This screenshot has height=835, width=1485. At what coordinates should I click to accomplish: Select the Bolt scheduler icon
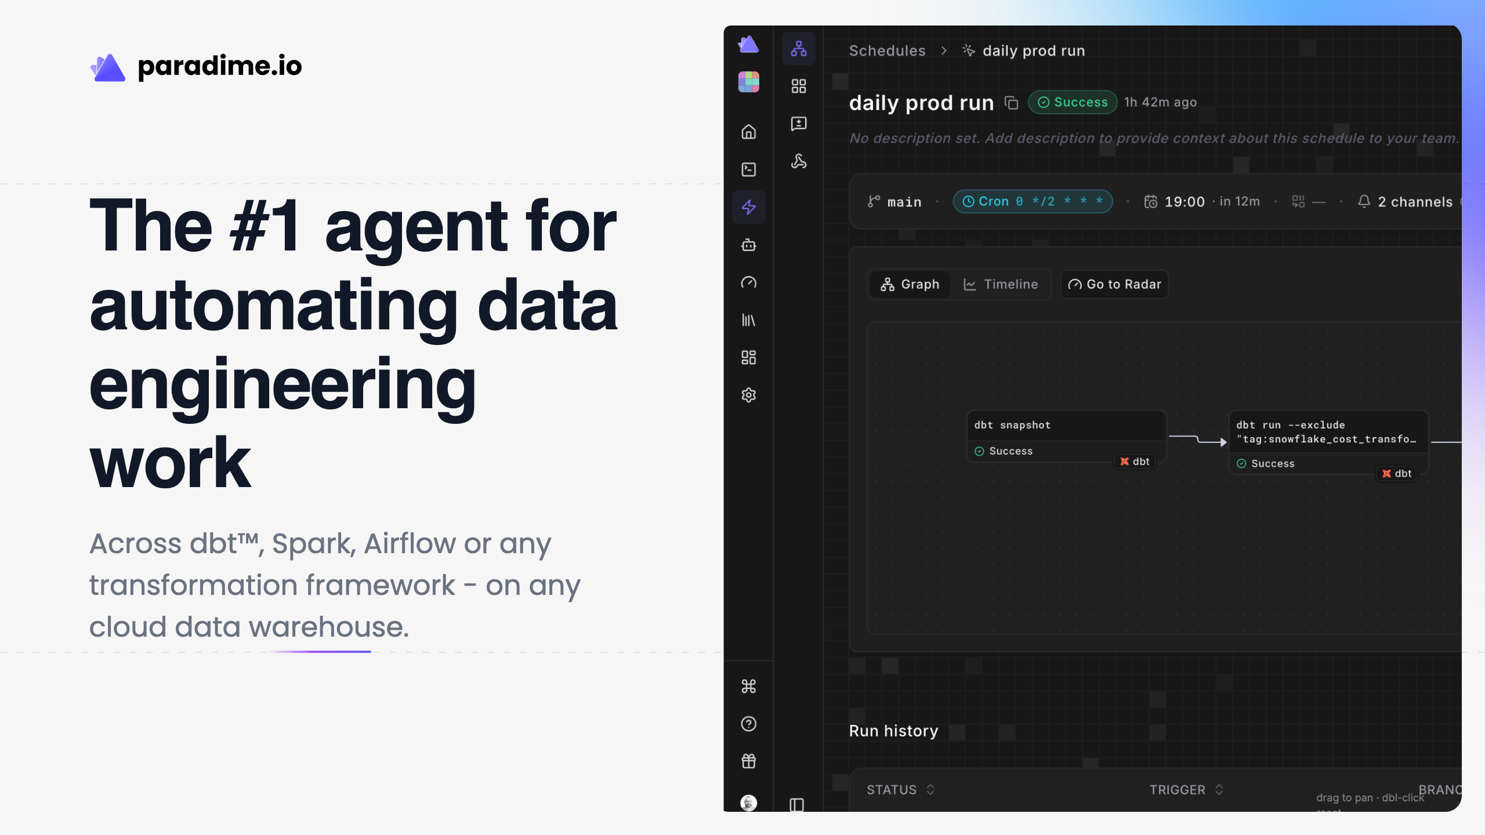(x=748, y=207)
